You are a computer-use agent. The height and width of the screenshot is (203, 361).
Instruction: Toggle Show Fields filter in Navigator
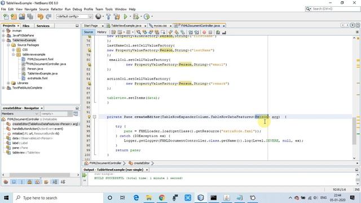point(14,182)
